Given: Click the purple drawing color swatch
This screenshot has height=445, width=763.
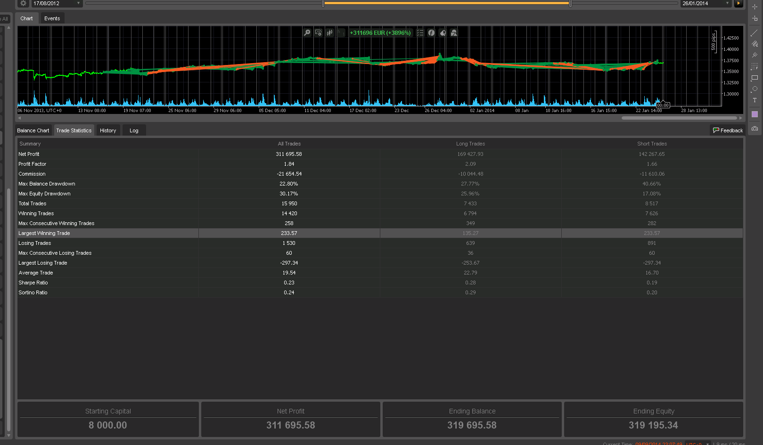Looking at the screenshot, I should [755, 114].
